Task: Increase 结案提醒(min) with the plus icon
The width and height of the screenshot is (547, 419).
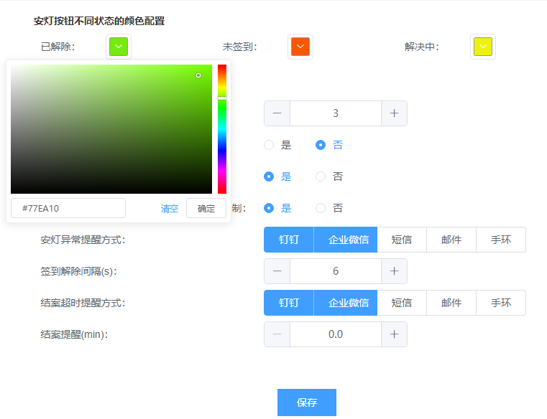Action: coord(394,334)
